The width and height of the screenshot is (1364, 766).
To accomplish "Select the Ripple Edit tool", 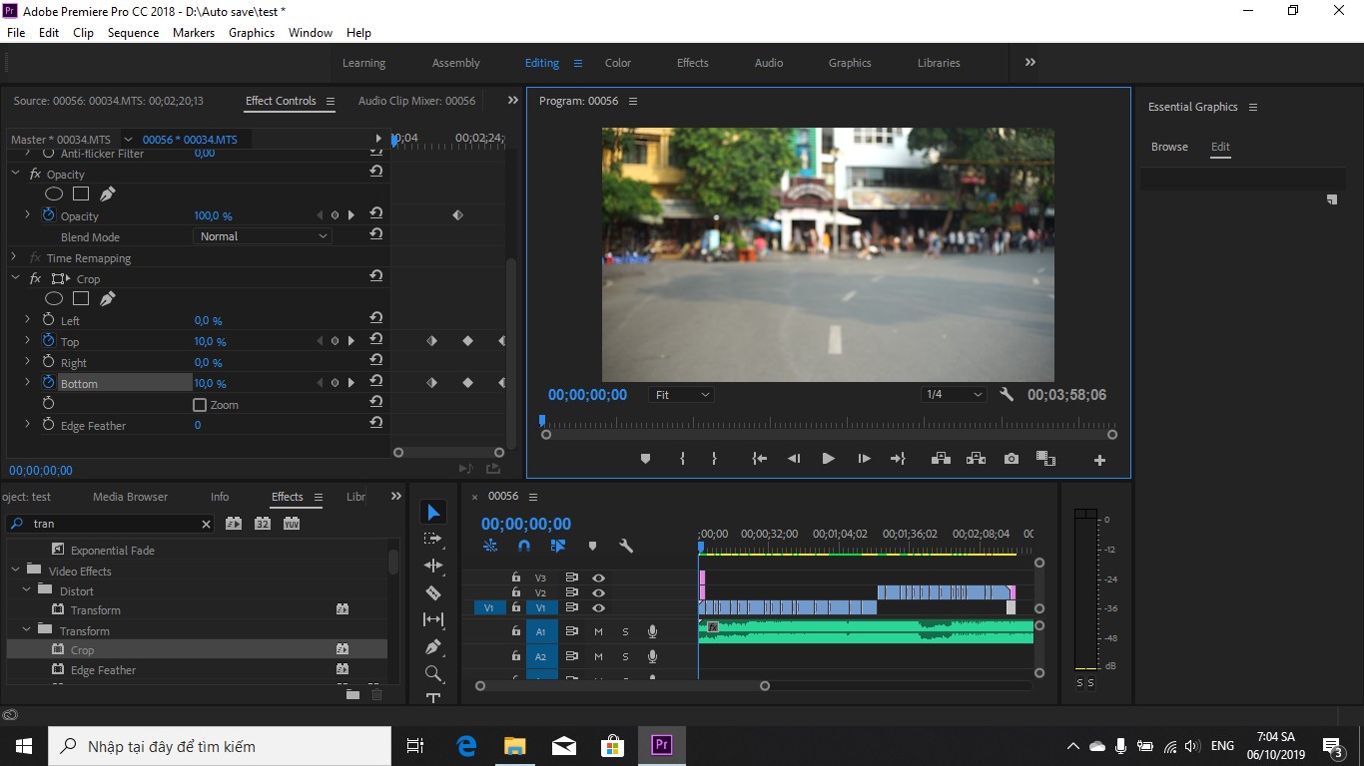I will (433, 566).
